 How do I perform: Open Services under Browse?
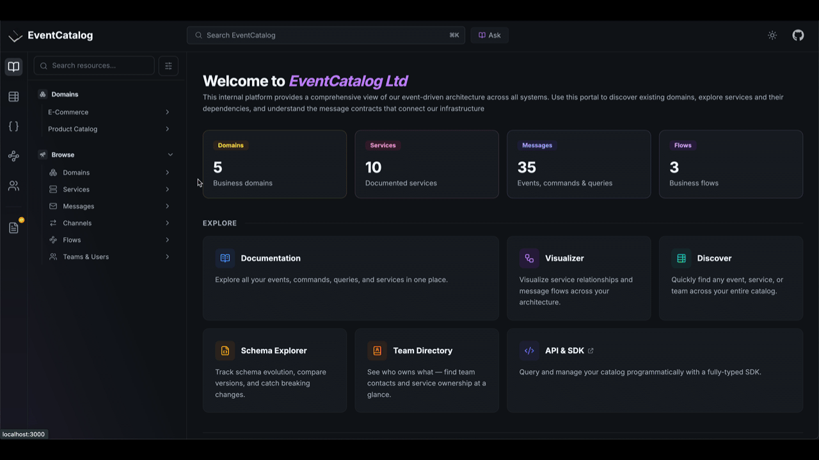click(76, 189)
